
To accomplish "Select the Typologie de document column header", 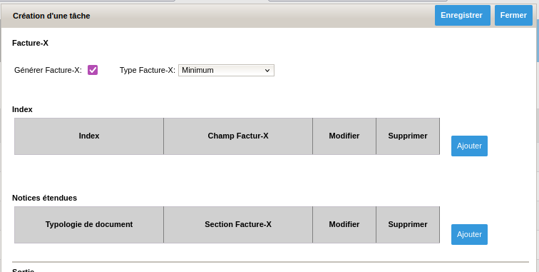I will pyautogui.click(x=89, y=224).
